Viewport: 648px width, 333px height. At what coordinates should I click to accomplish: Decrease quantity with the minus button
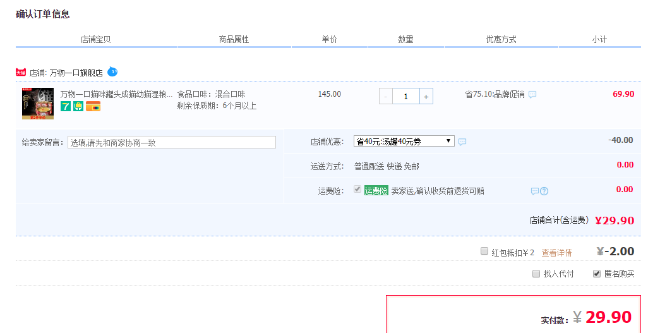(385, 97)
